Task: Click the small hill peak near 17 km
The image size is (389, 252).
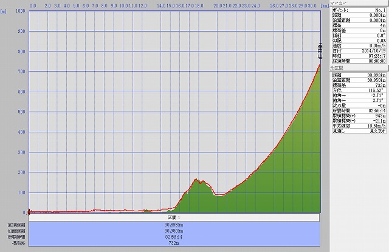Action: [x=196, y=179]
